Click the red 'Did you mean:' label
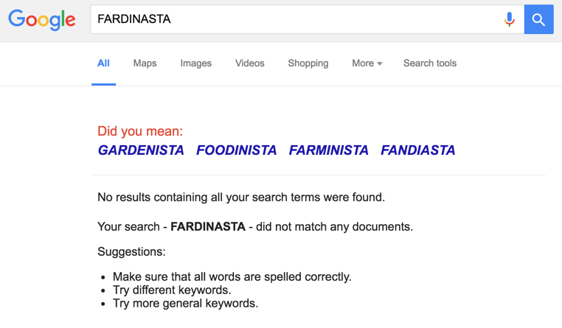 140,131
